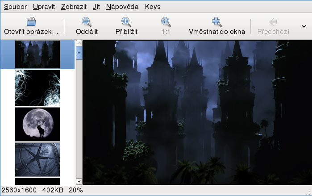
Task: Click the 1:1 normal size icon
Action: [166, 21]
